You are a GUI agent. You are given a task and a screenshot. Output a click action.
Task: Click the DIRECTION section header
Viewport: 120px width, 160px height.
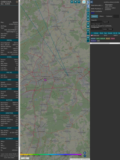(x=9, y=113)
